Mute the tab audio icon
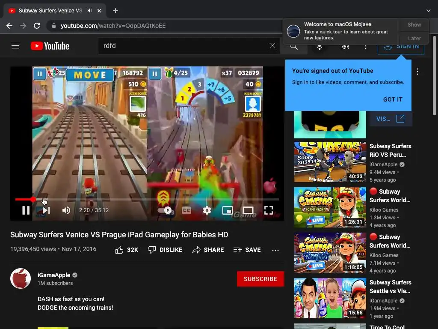 pos(90,11)
